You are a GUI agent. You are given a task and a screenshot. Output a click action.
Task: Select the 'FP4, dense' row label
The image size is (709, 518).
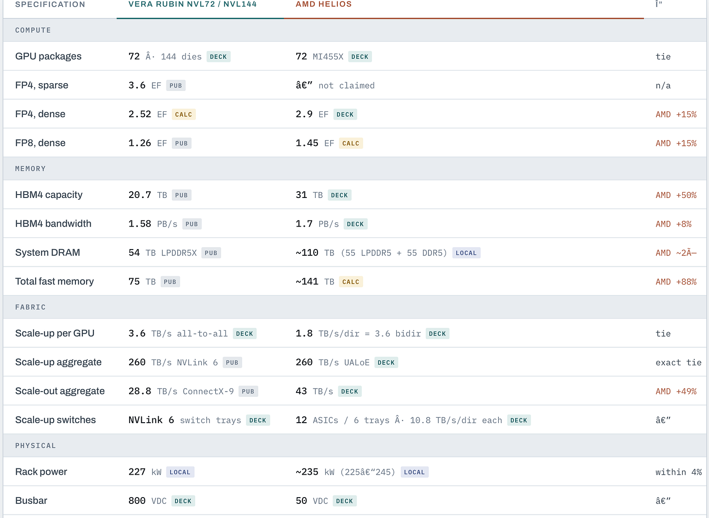point(40,114)
